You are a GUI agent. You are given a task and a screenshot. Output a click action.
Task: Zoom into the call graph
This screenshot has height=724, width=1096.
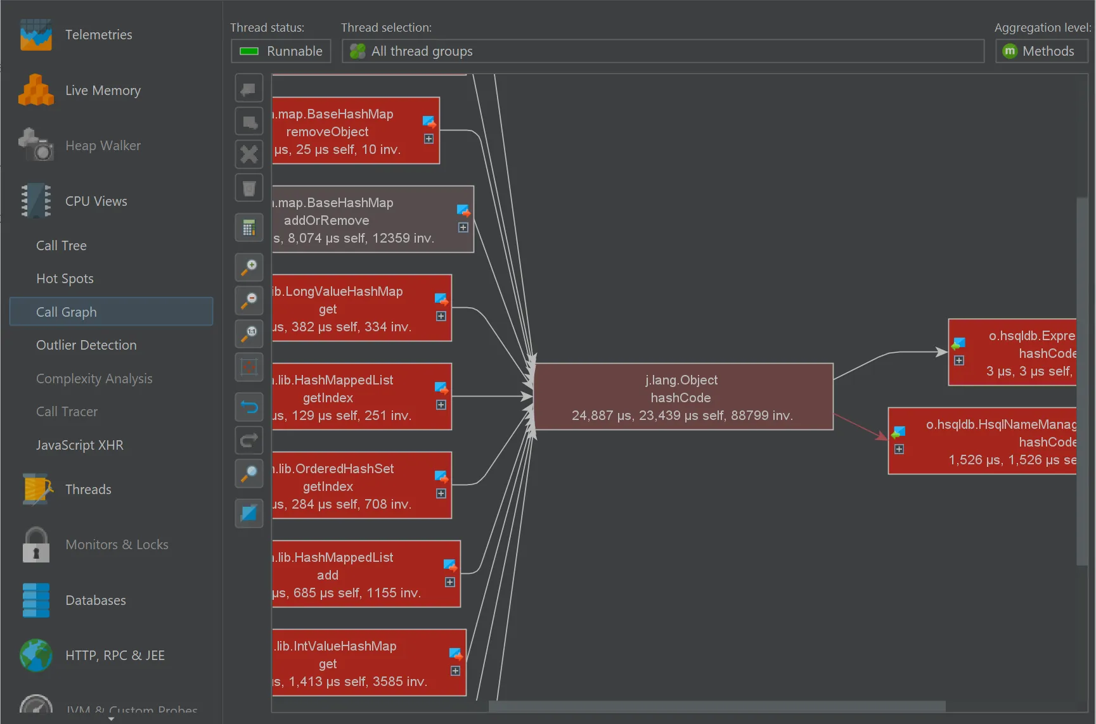pos(248,267)
